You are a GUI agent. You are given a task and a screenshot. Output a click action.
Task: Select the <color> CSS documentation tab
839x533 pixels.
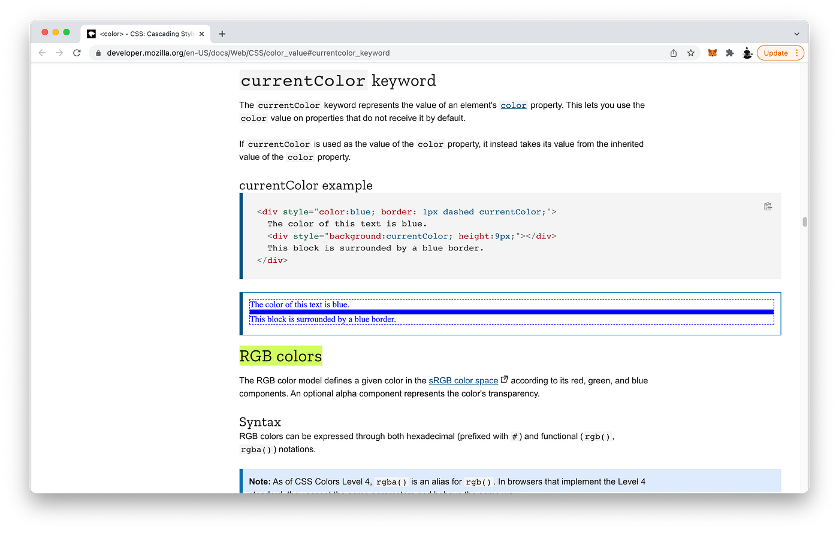144,34
